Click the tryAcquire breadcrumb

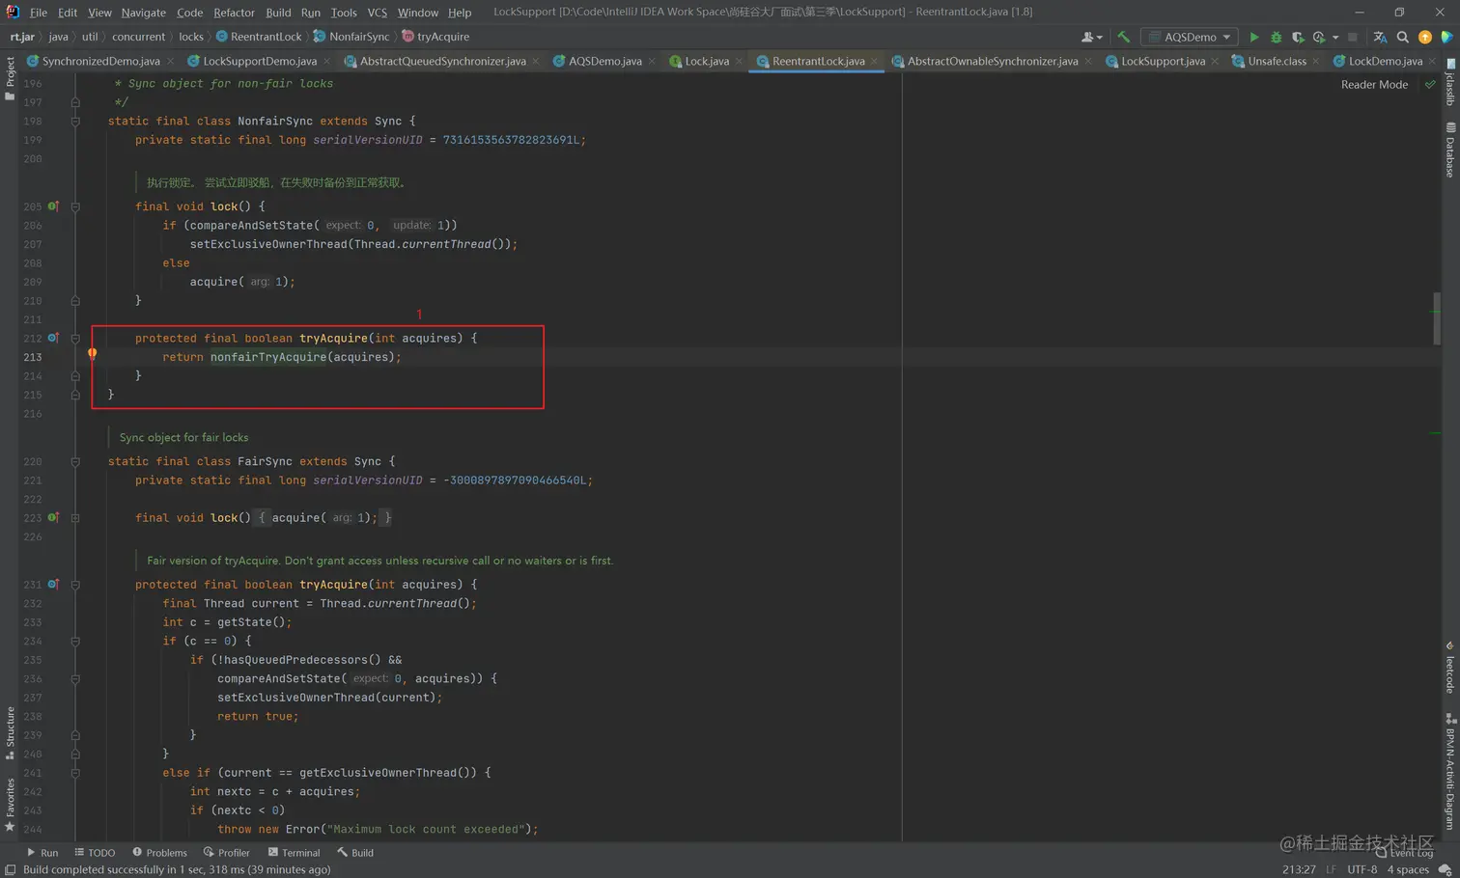click(435, 37)
